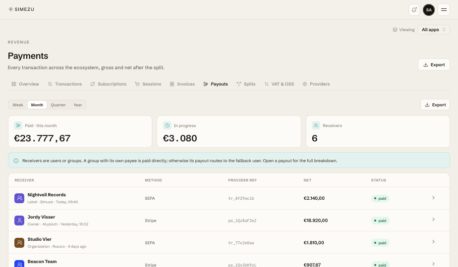The height and width of the screenshot is (267, 458).
Task: Click the Paid this month card icon
Action: click(18, 126)
